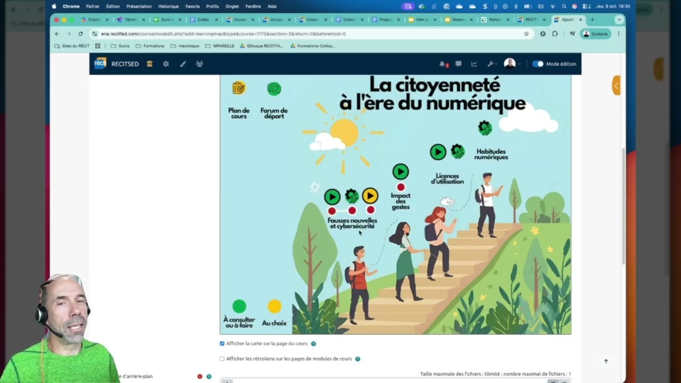
Task: Open the course settings gear in navbar
Action: tap(166, 64)
